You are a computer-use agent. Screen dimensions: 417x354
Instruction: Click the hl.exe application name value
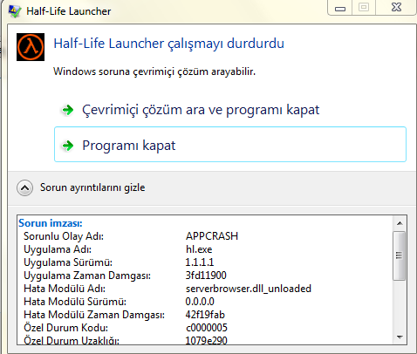pos(199,249)
